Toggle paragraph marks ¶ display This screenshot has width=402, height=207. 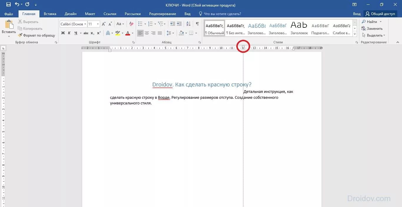point(197,24)
